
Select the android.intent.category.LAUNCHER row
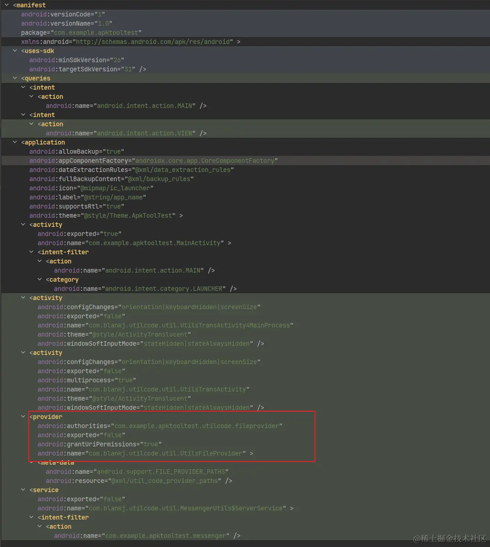[x=245, y=289]
